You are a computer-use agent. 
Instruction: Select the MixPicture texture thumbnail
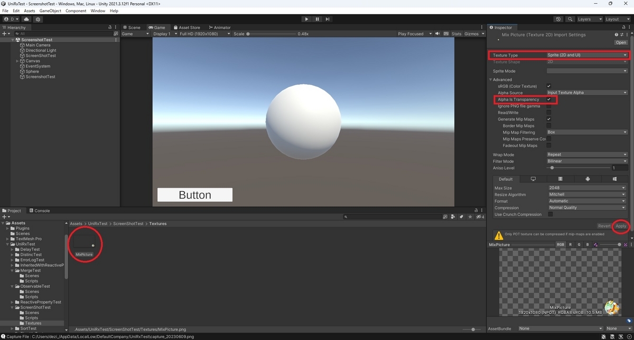click(84, 241)
